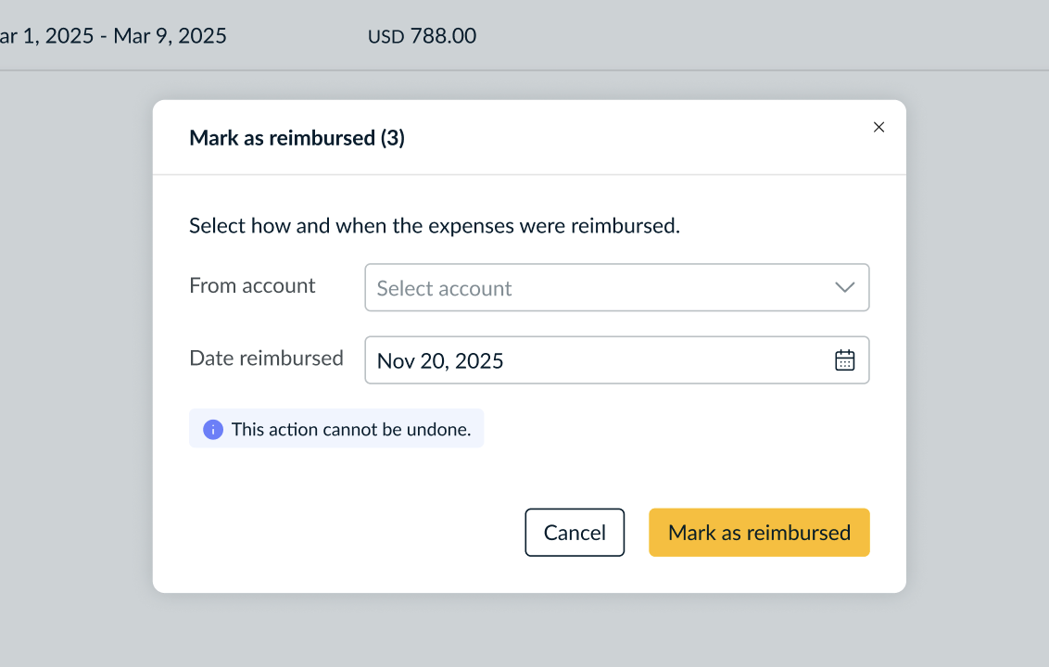This screenshot has width=1049, height=667.
Task: Click the USD currency label
Action: [x=385, y=37]
